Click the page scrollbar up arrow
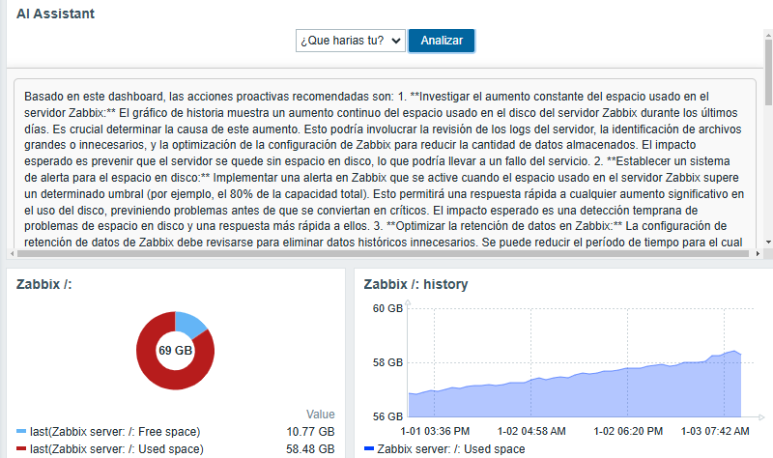The width and height of the screenshot is (773, 458). point(768,35)
